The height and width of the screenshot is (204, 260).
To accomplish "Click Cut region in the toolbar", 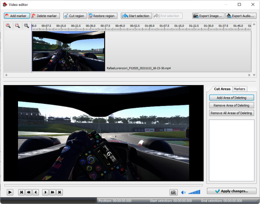I will 75,16.
